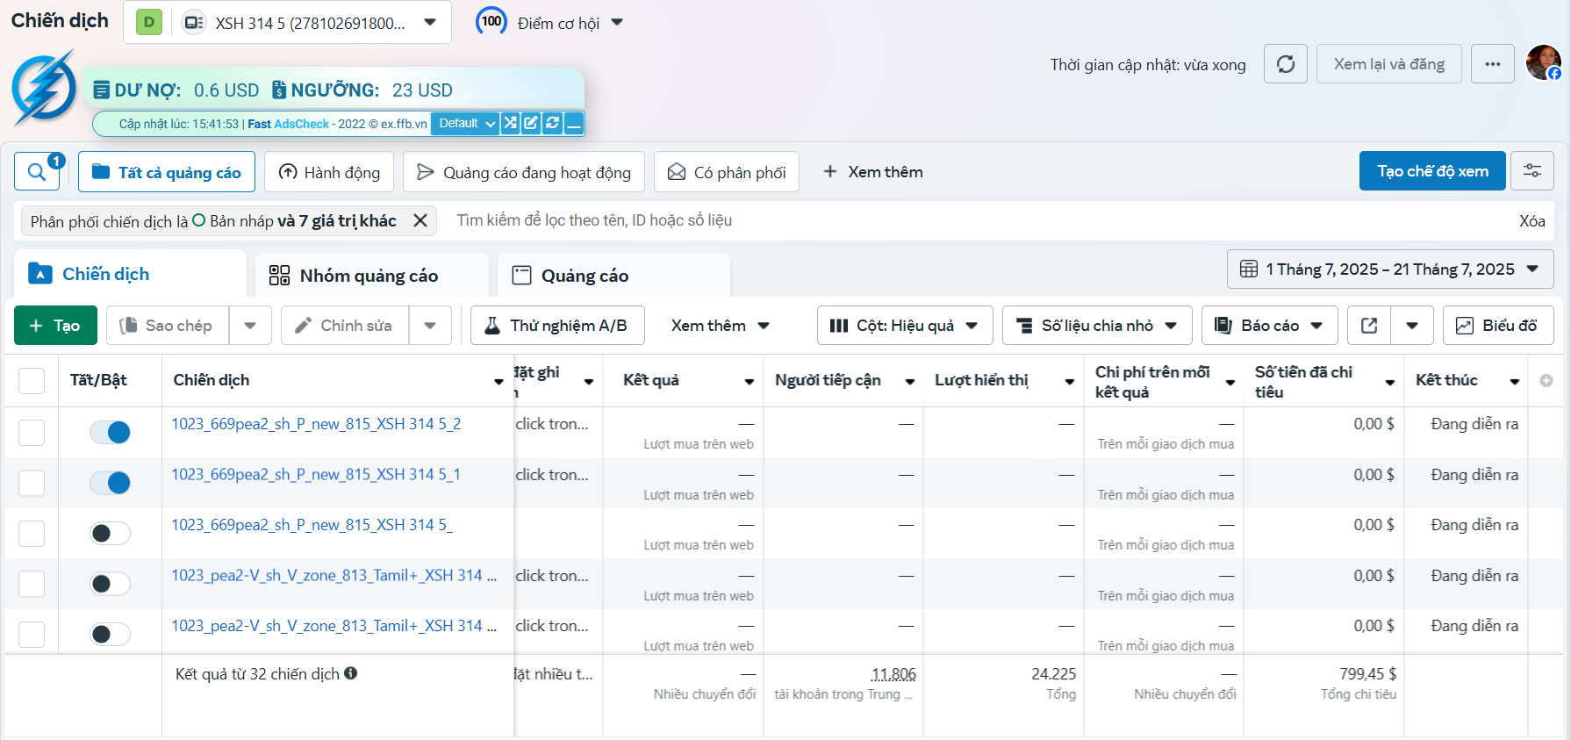Tick checkbox for campaign 1023_669pea2 XSH 314 5_
This screenshot has height=740, width=1571.
pyautogui.click(x=32, y=534)
